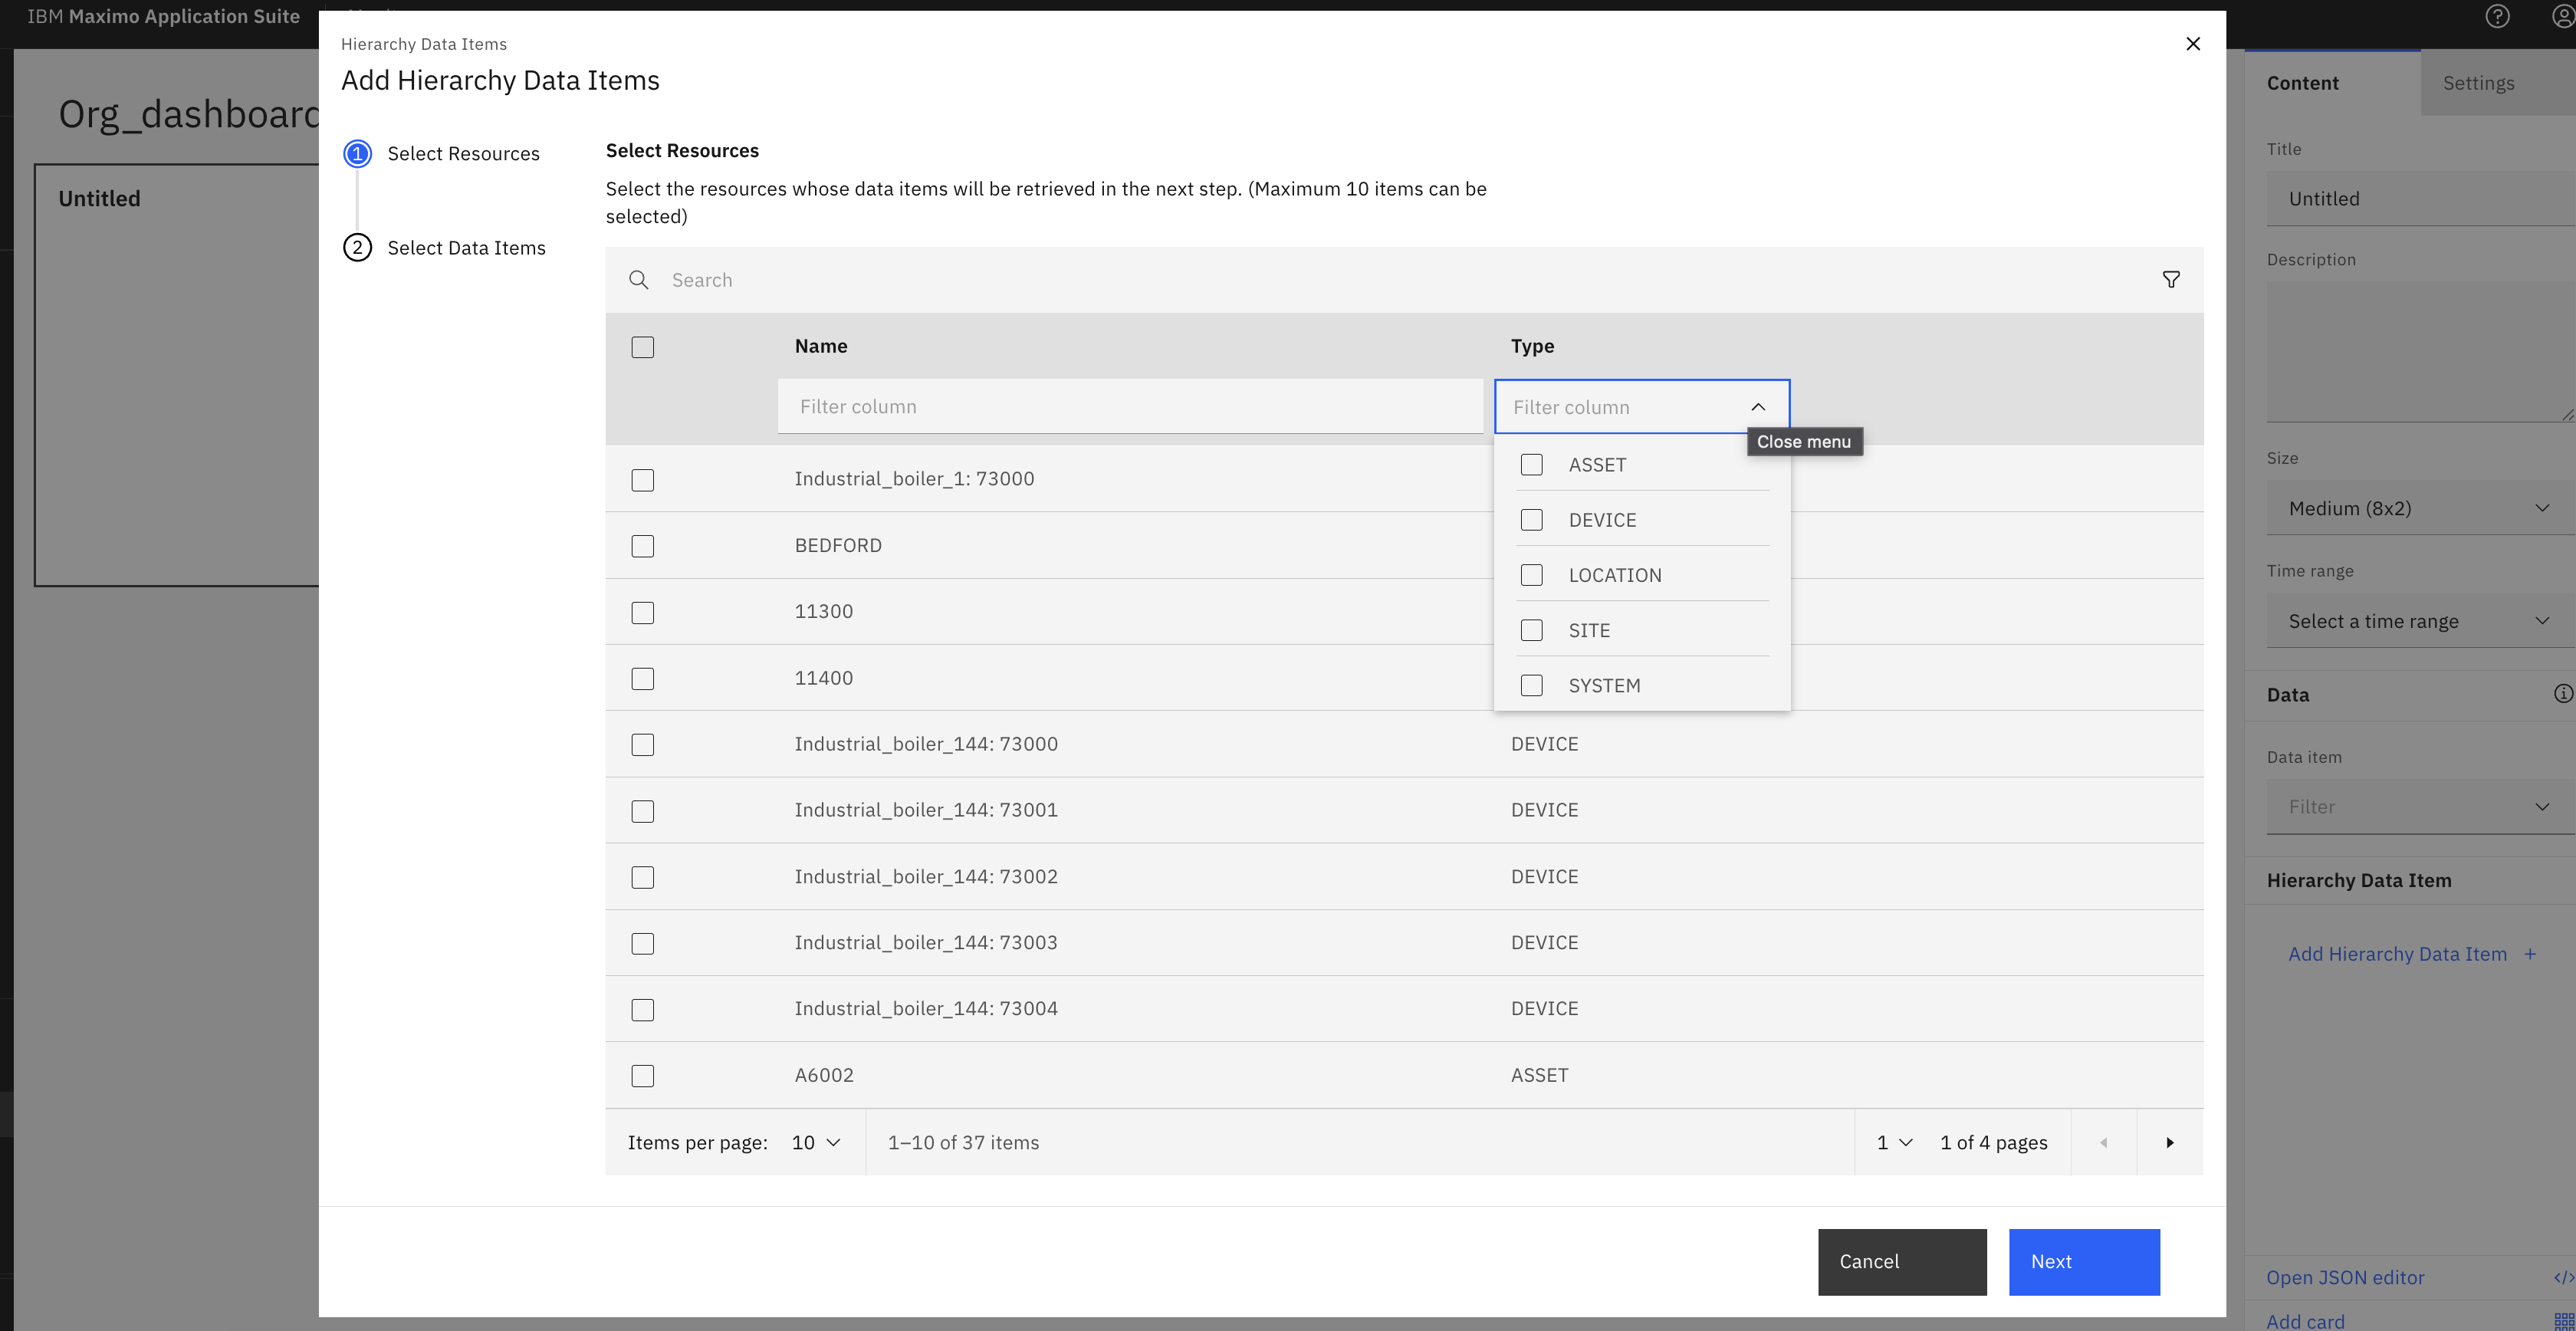Image resolution: width=2576 pixels, height=1331 pixels.
Task: Click the Title field containing Untitled
Action: [2420, 199]
